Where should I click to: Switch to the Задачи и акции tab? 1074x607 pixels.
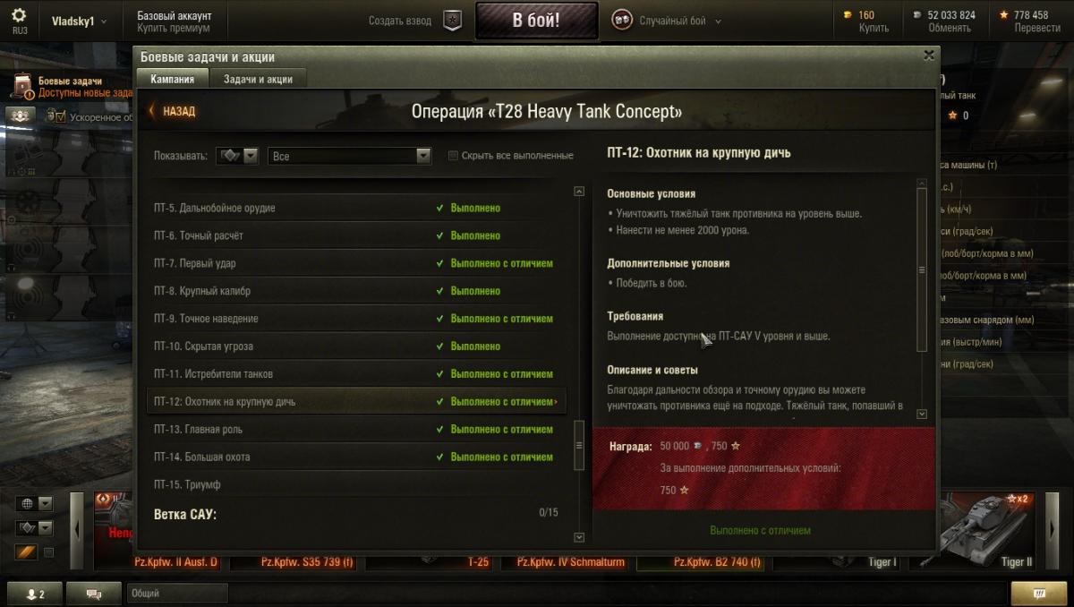258,79
